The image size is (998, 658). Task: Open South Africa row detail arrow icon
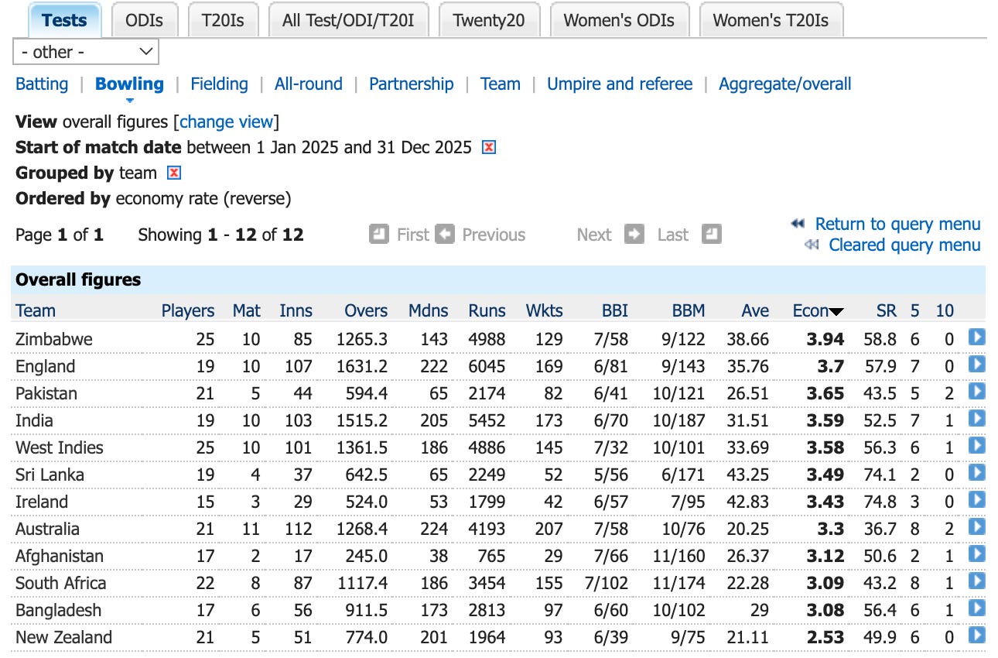point(977,581)
